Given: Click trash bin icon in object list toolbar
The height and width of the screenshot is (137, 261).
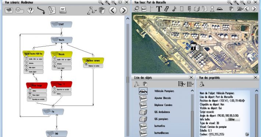Looking at the screenshot, I should (x=145, y=84).
